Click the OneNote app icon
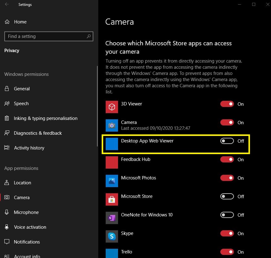 tap(112, 218)
